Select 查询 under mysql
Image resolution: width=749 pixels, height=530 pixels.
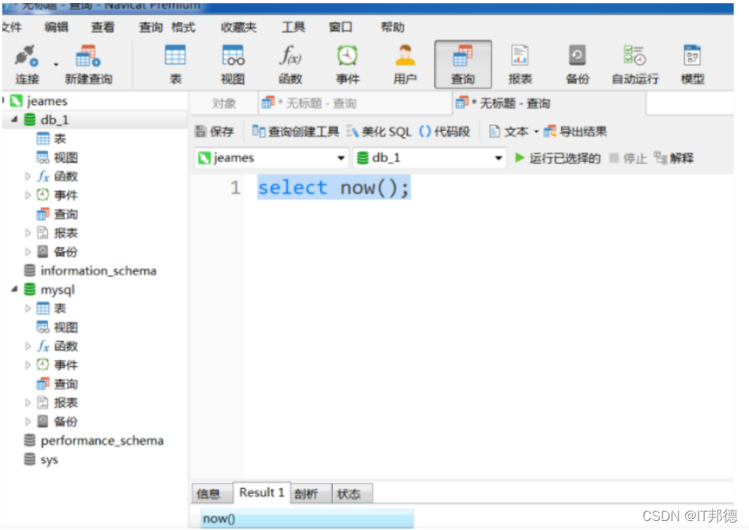point(57,384)
